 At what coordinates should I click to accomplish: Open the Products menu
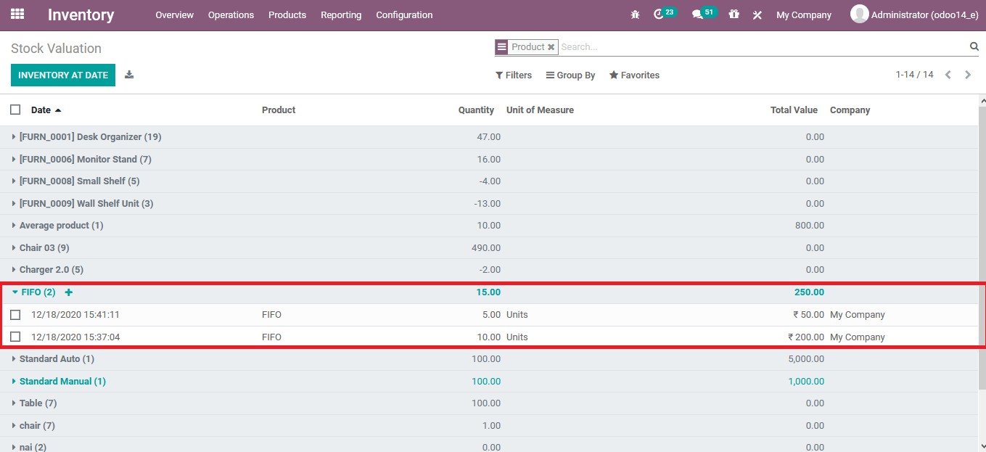click(x=287, y=15)
